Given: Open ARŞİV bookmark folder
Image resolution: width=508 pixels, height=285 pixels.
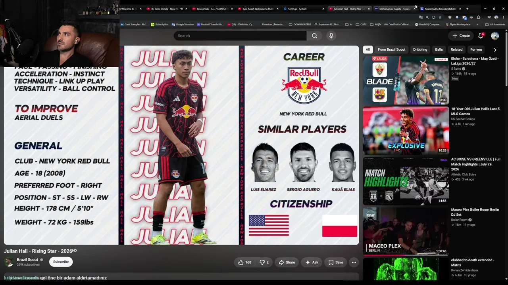Looking at the screenshot, I should 375,25.
